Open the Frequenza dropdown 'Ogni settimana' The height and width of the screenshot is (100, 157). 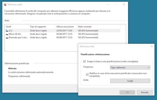pos(130,68)
